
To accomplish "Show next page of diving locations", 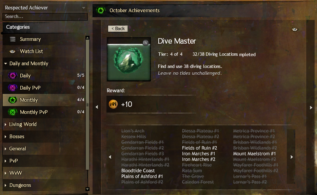I will [292, 157].
